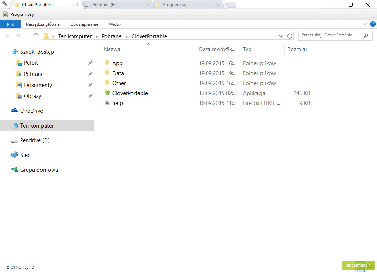377x272 pixels.
Task: Expand chevron after Pobrane breadcrumb
Action: tap(126, 36)
